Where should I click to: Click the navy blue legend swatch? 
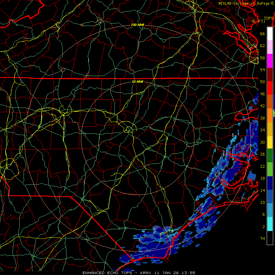270,183
